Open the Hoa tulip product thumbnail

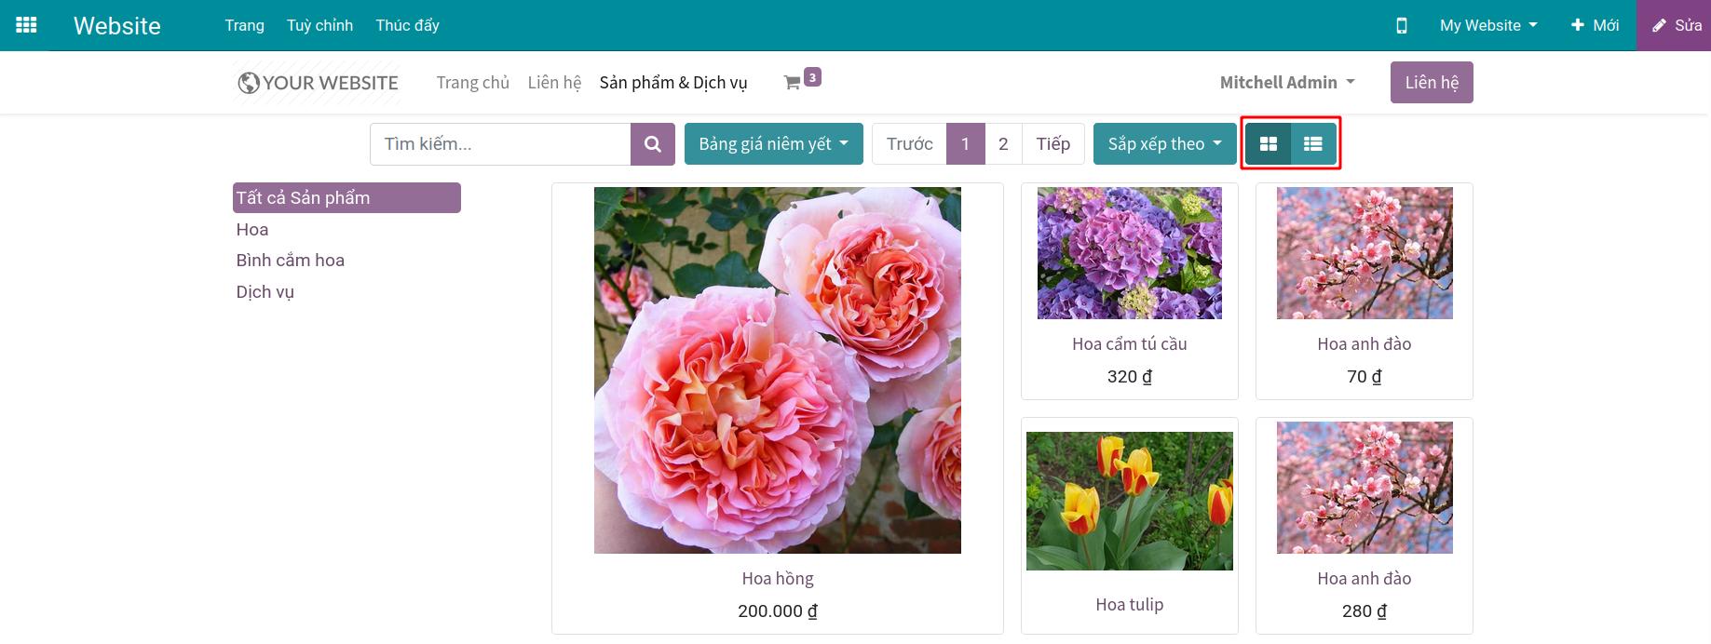point(1129,501)
